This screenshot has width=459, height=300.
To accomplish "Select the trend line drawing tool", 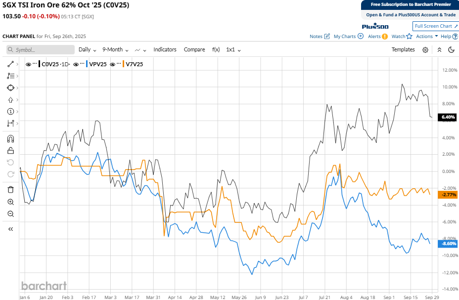I will [x=10, y=64].
